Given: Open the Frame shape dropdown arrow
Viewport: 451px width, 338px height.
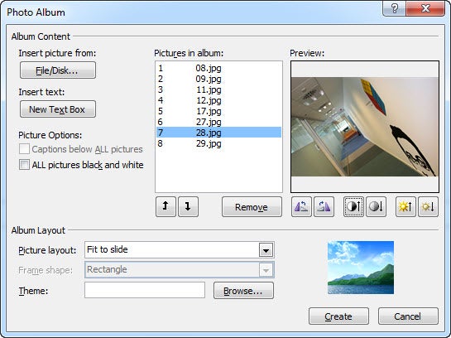Looking at the screenshot, I should (266, 270).
